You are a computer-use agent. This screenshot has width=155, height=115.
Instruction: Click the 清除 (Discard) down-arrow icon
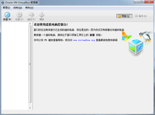[42, 15]
